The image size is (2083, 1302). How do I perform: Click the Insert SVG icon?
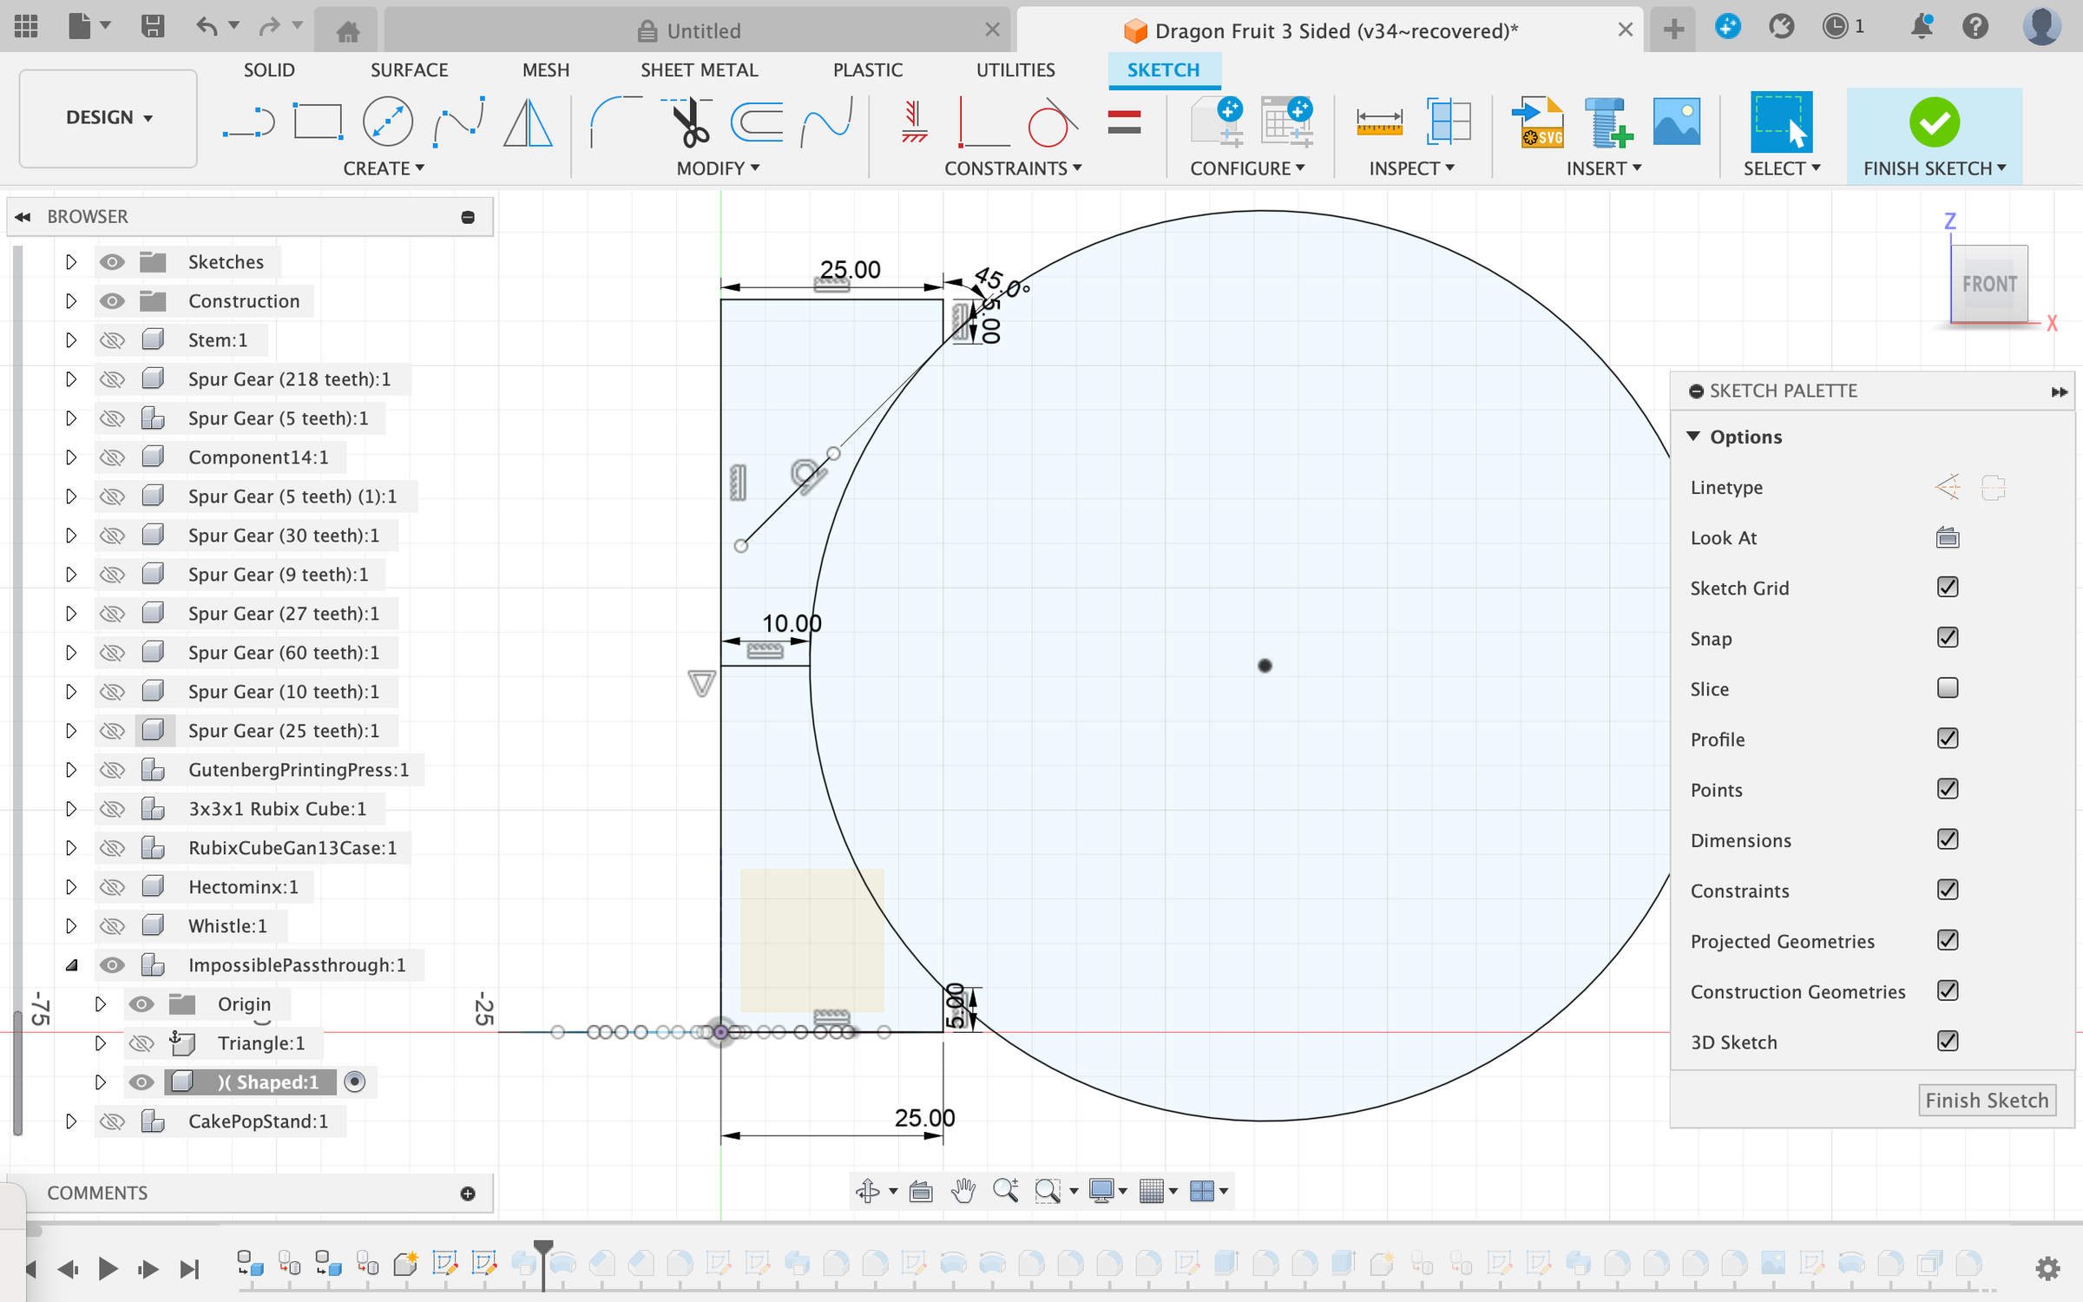click(1538, 122)
